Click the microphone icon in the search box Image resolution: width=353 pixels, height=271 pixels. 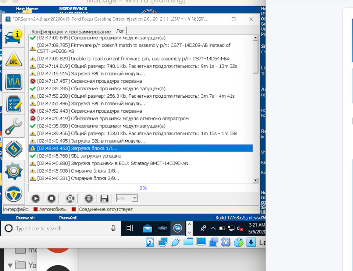point(113,228)
